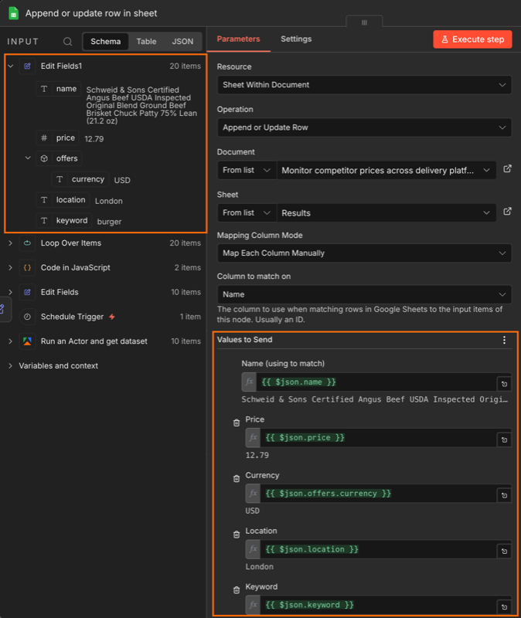The image size is (521, 618).
Task: Delete the Currency field with trash icon
Action: (x=237, y=478)
